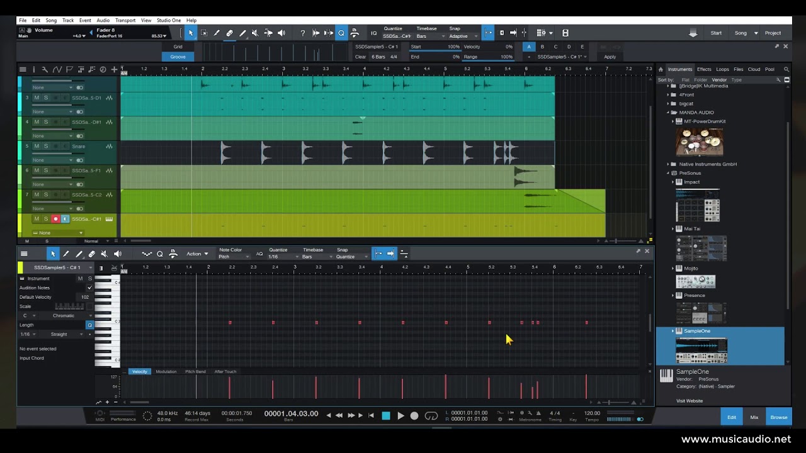Collapse the MANDA AUDIO folder
Image resolution: width=806 pixels, height=453 pixels.
click(x=668, y=113)
